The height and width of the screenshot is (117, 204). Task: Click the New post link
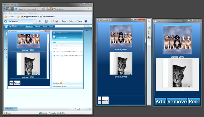pos(56,45)
